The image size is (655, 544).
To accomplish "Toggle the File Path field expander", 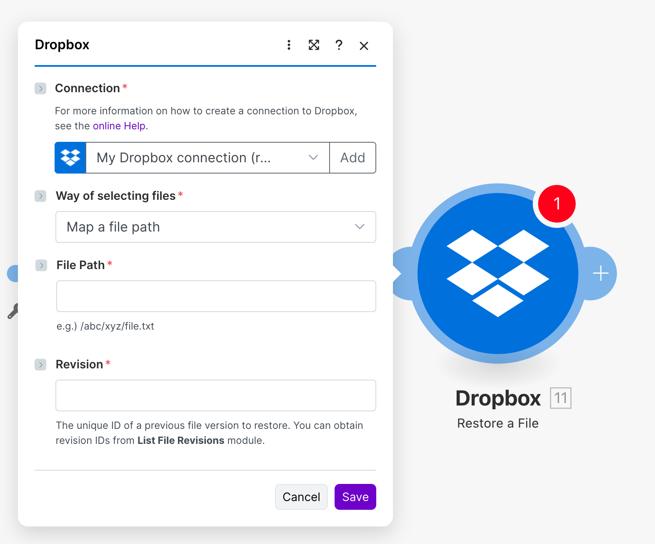I will pyautogui.click(x=41, y=265).
